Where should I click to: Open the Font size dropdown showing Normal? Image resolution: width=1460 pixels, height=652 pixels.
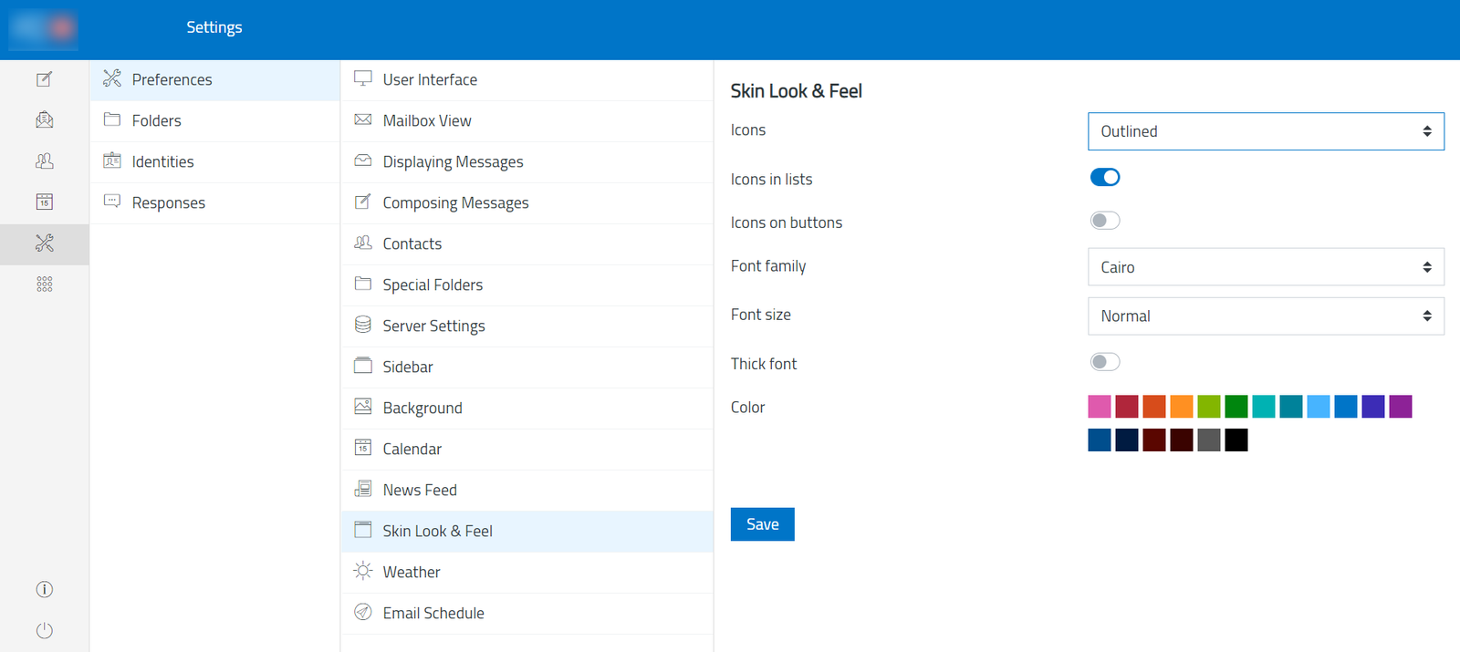click(x=1266, y=316)
